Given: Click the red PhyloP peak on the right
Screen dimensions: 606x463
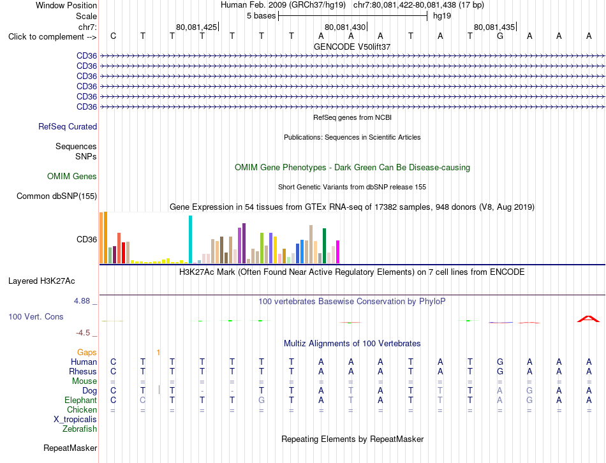Looking at the screenshot, I should click(588, 319).
